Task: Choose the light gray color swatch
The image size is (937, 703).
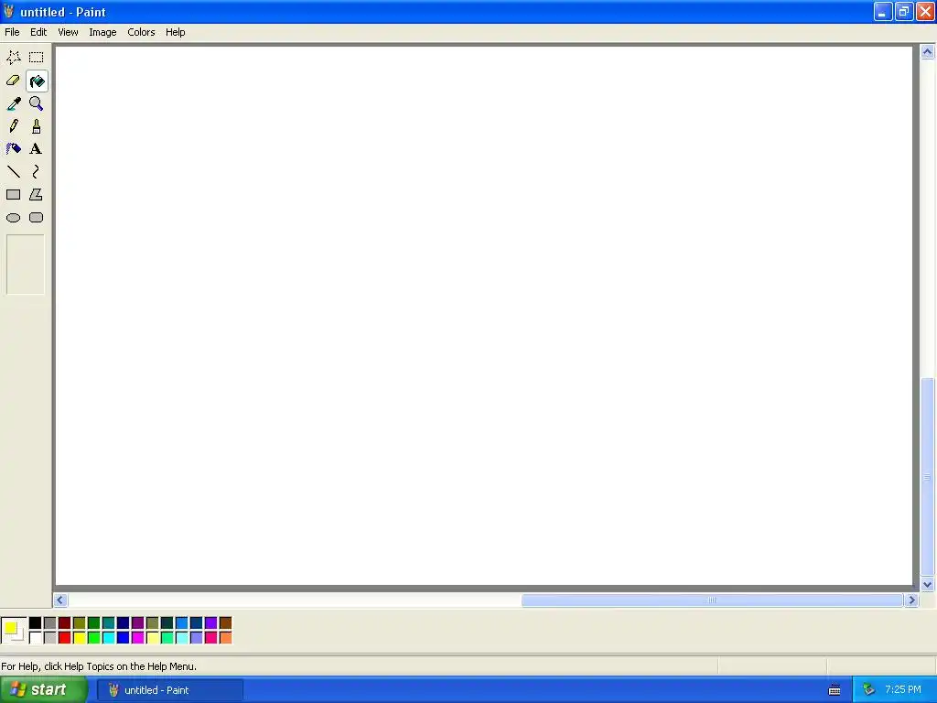Action: pyautogui.click(x=49, y=637)
